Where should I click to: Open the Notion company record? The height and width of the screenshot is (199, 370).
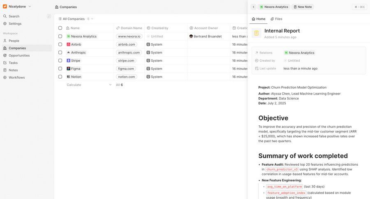pos(74,77)
